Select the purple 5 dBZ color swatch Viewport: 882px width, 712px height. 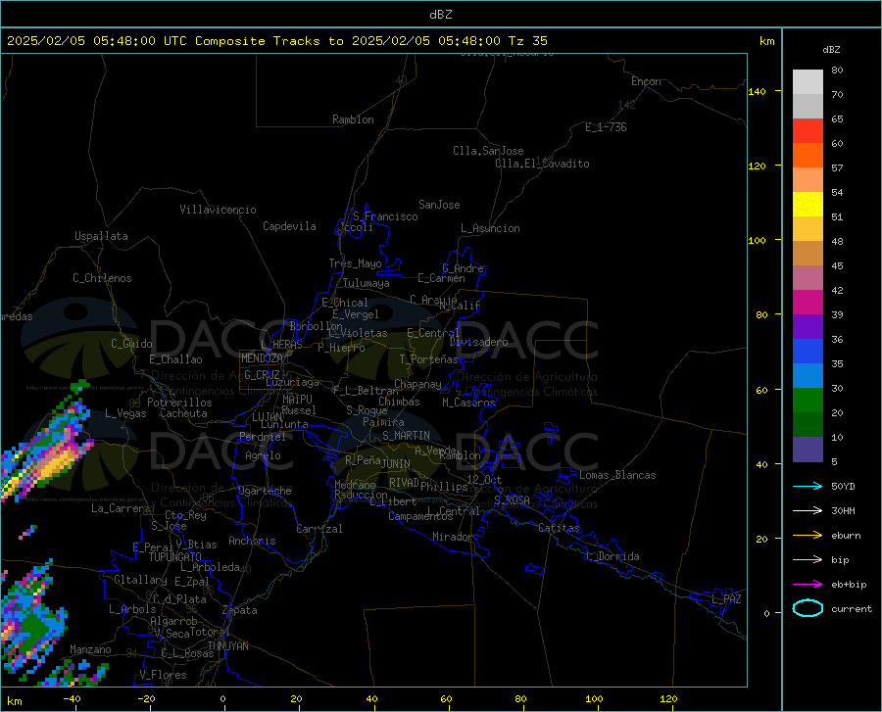click(808, 450)
